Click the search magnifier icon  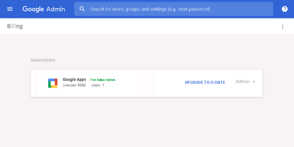click(82, 9)
